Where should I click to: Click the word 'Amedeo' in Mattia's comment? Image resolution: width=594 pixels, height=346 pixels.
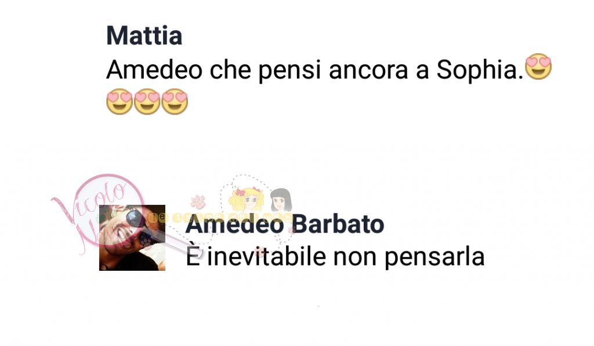(154, 70)
